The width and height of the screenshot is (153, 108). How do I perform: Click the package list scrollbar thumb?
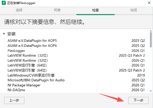[x=151, y=40]
